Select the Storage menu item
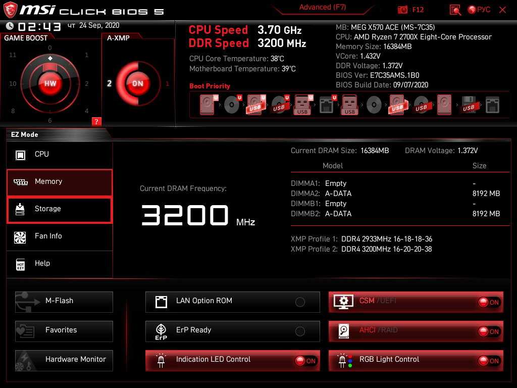The height and width of the screenshot is (388, 517). [x=60, y=209]
